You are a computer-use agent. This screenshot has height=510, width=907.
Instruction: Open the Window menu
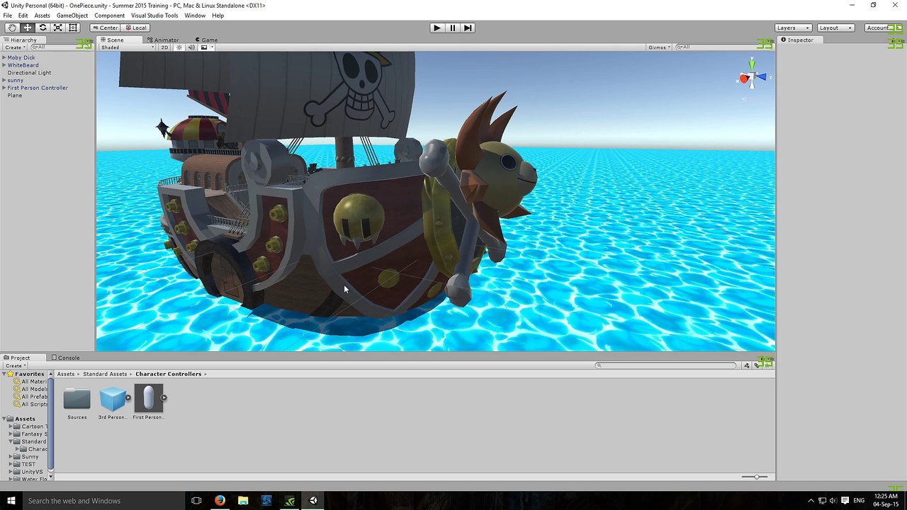pyautogui.click(x=195, y=16)
